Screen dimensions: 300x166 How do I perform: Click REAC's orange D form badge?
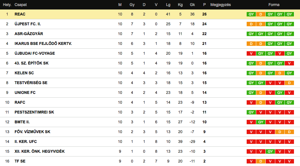pyautogui.click(x=261, y=14)
